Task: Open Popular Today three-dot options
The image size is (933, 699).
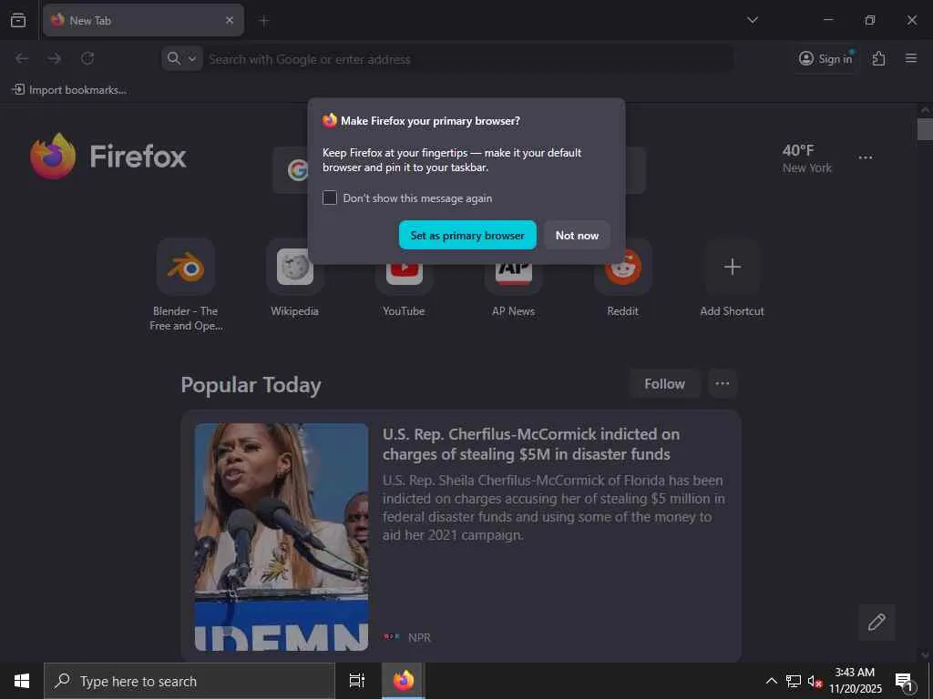Action: point(723,384)
